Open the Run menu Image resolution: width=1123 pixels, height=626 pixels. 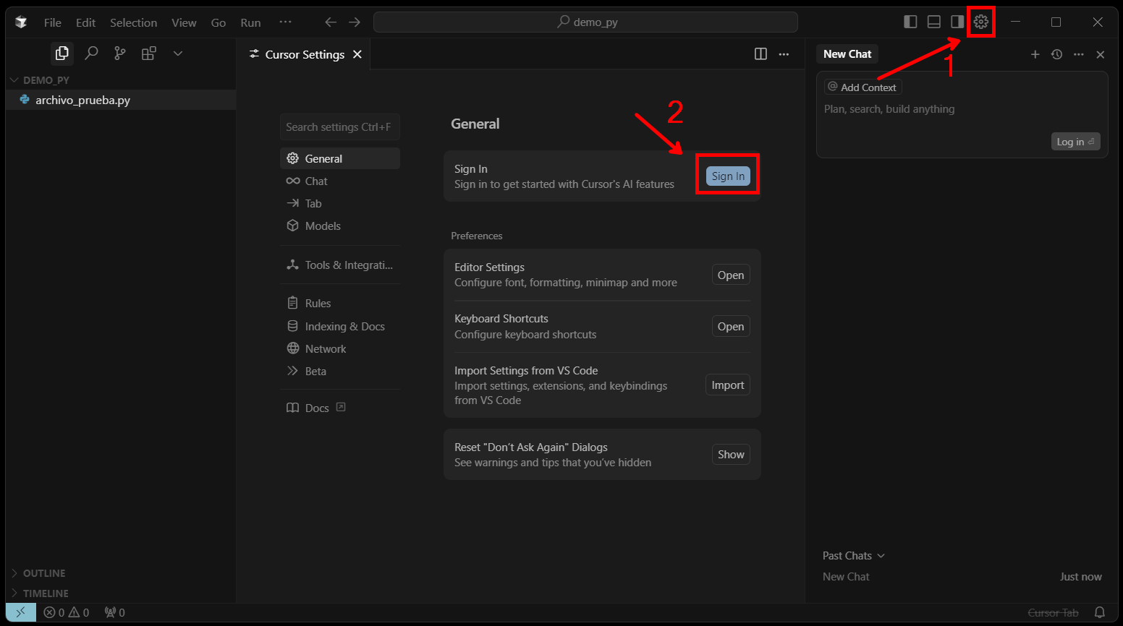point(250,22)
